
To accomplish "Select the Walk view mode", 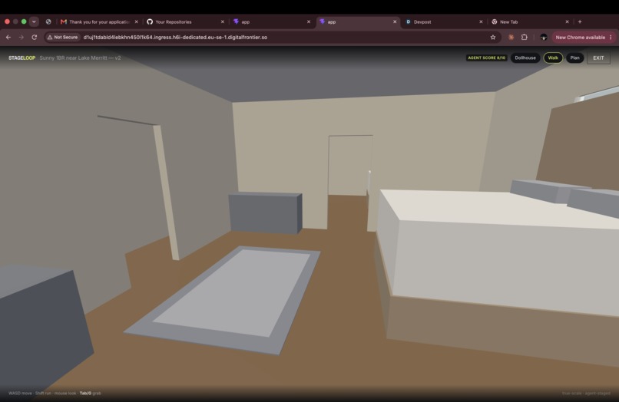I will pyautogui.click(x=553, y=58).
